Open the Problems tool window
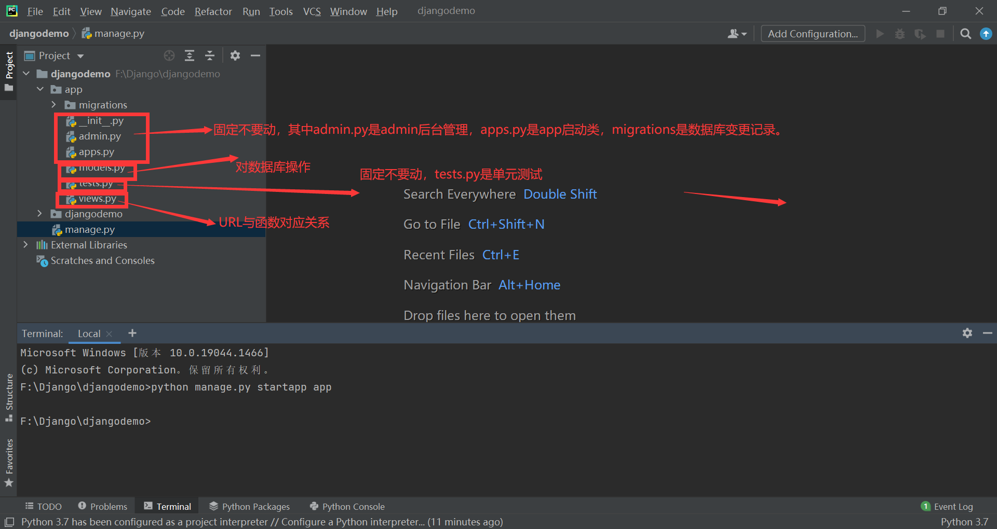This screenshot has height=529, width=997. [x=102, y=507]
